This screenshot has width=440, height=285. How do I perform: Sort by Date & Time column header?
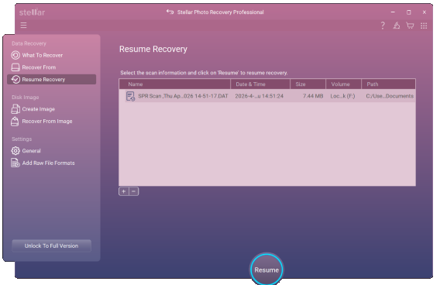[260, 84]
